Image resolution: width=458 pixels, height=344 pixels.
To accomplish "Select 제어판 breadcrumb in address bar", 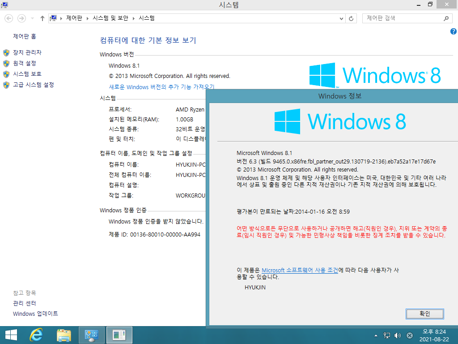I will click(74, 18).
